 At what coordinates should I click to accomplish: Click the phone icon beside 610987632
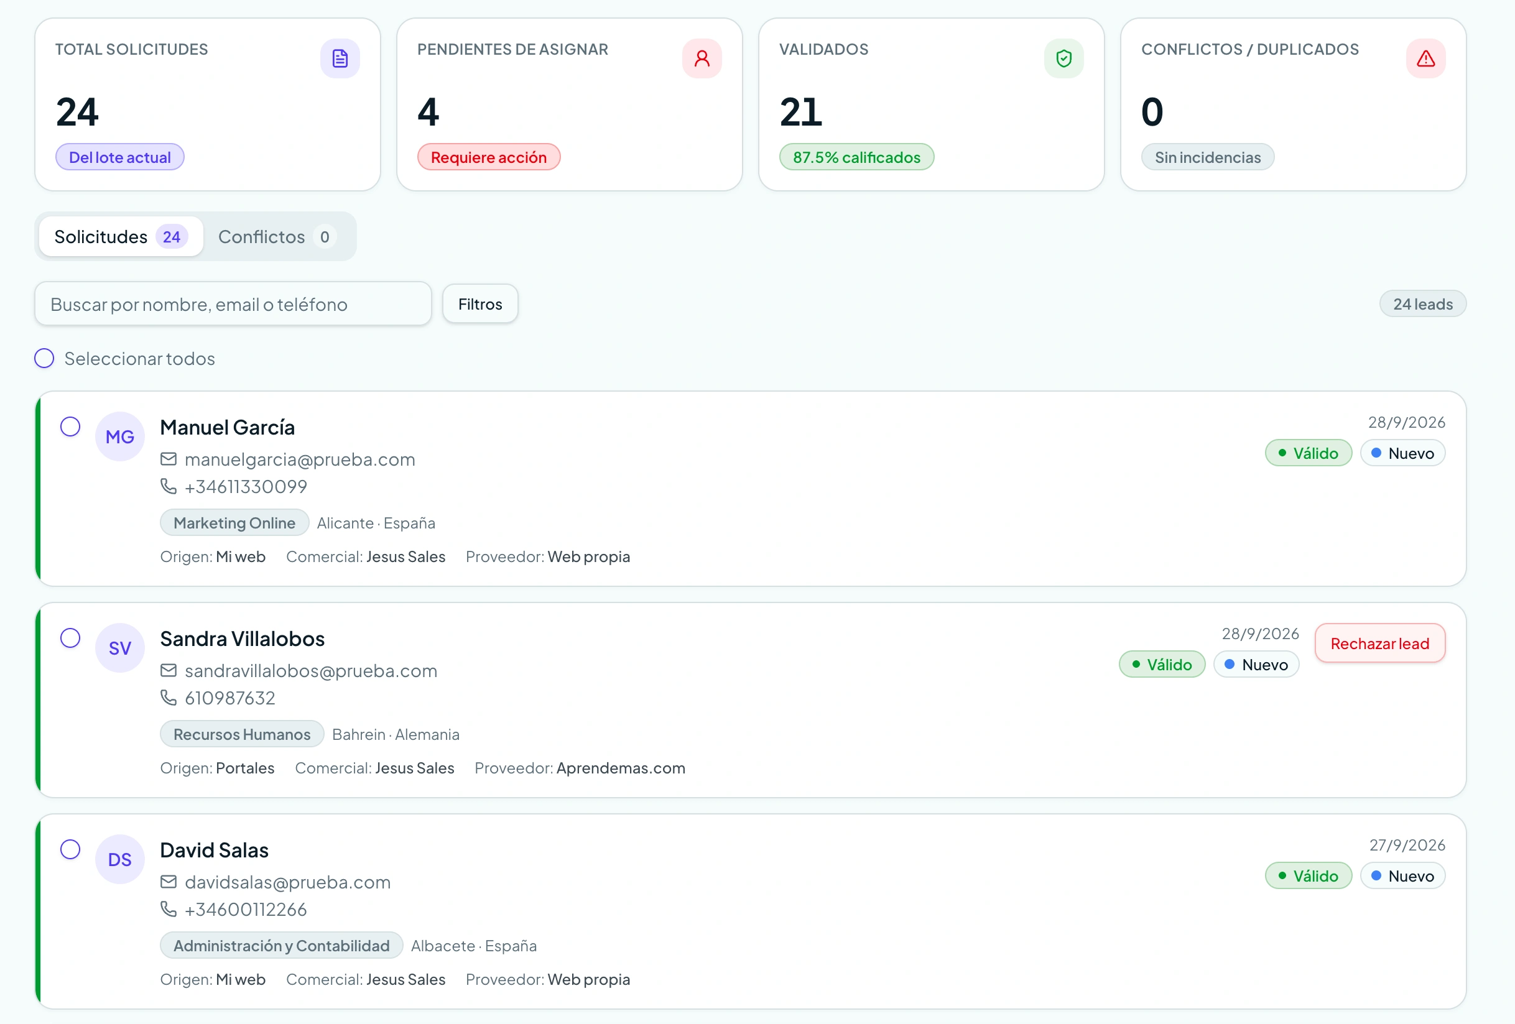[x=168, y=698]
